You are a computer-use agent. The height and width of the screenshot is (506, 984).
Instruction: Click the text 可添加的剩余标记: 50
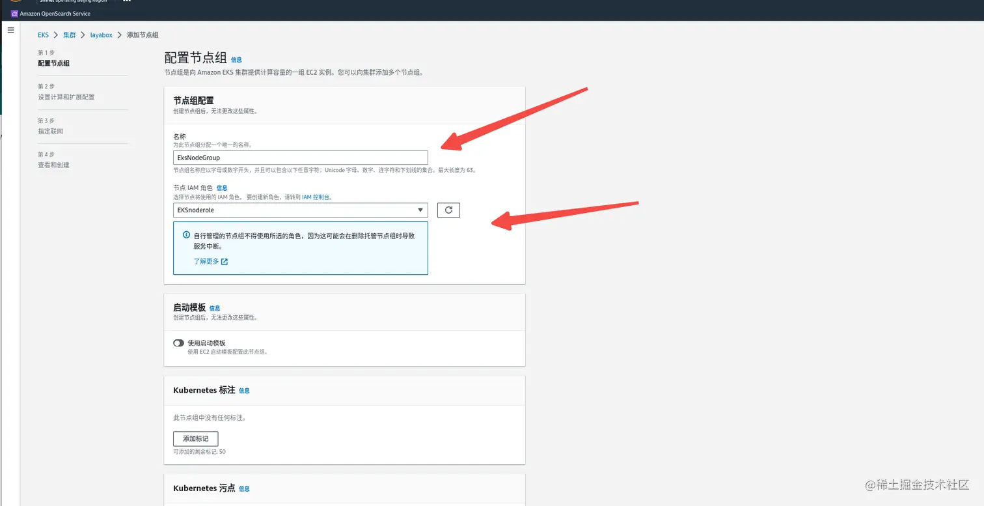[x=199, y=451]
